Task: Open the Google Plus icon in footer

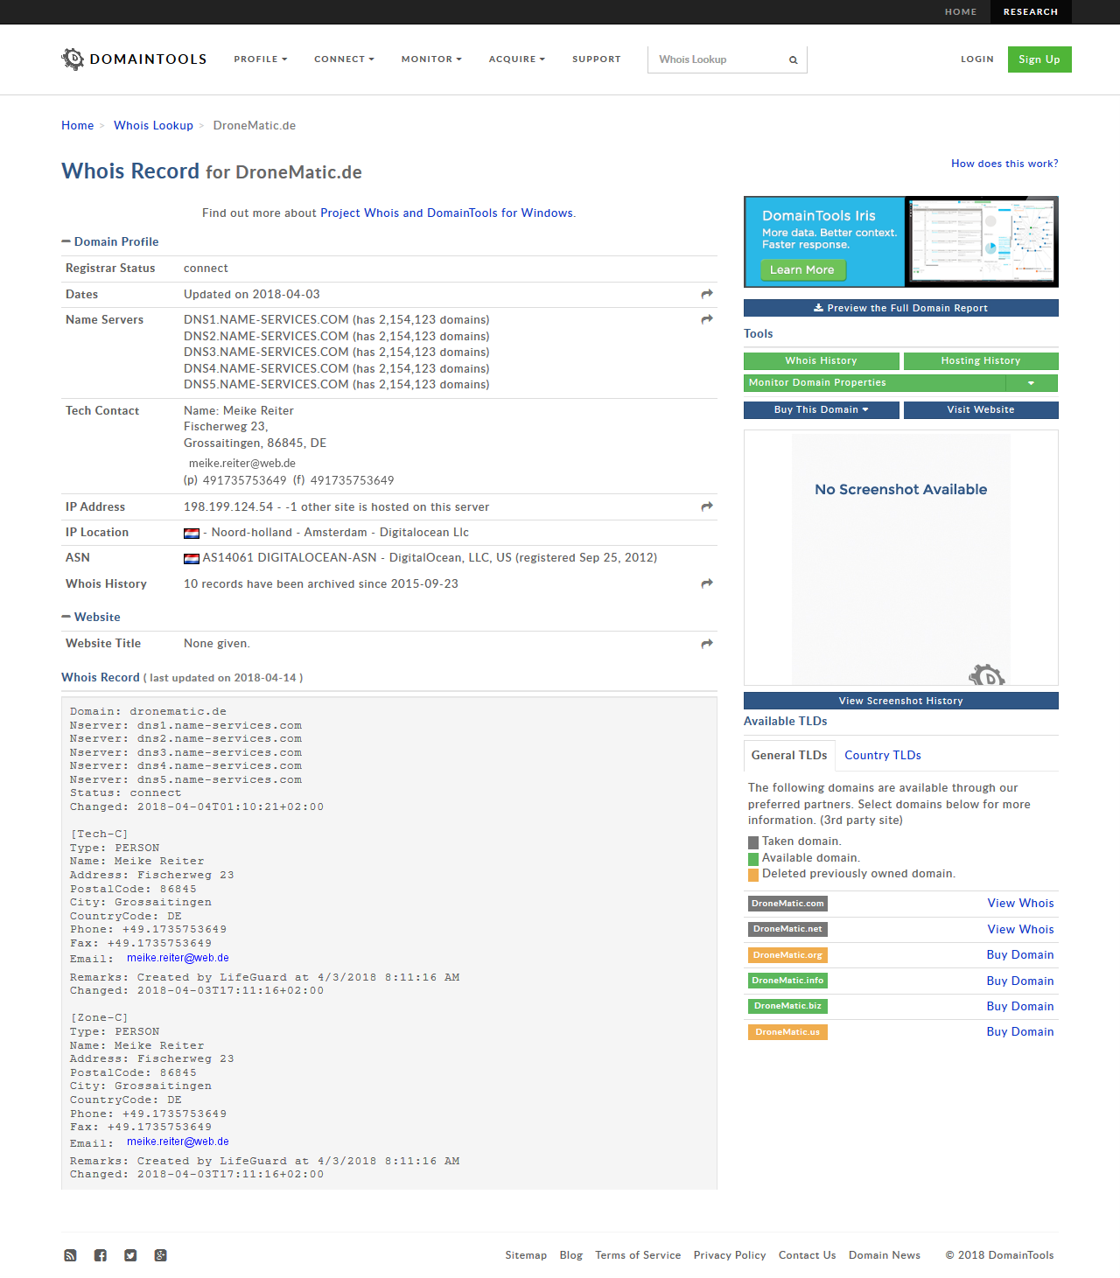Action: click(x=160, y=1255)
